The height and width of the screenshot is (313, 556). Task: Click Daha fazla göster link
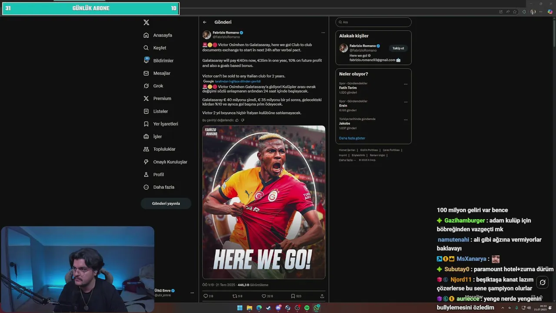click(x=352, y=138)
